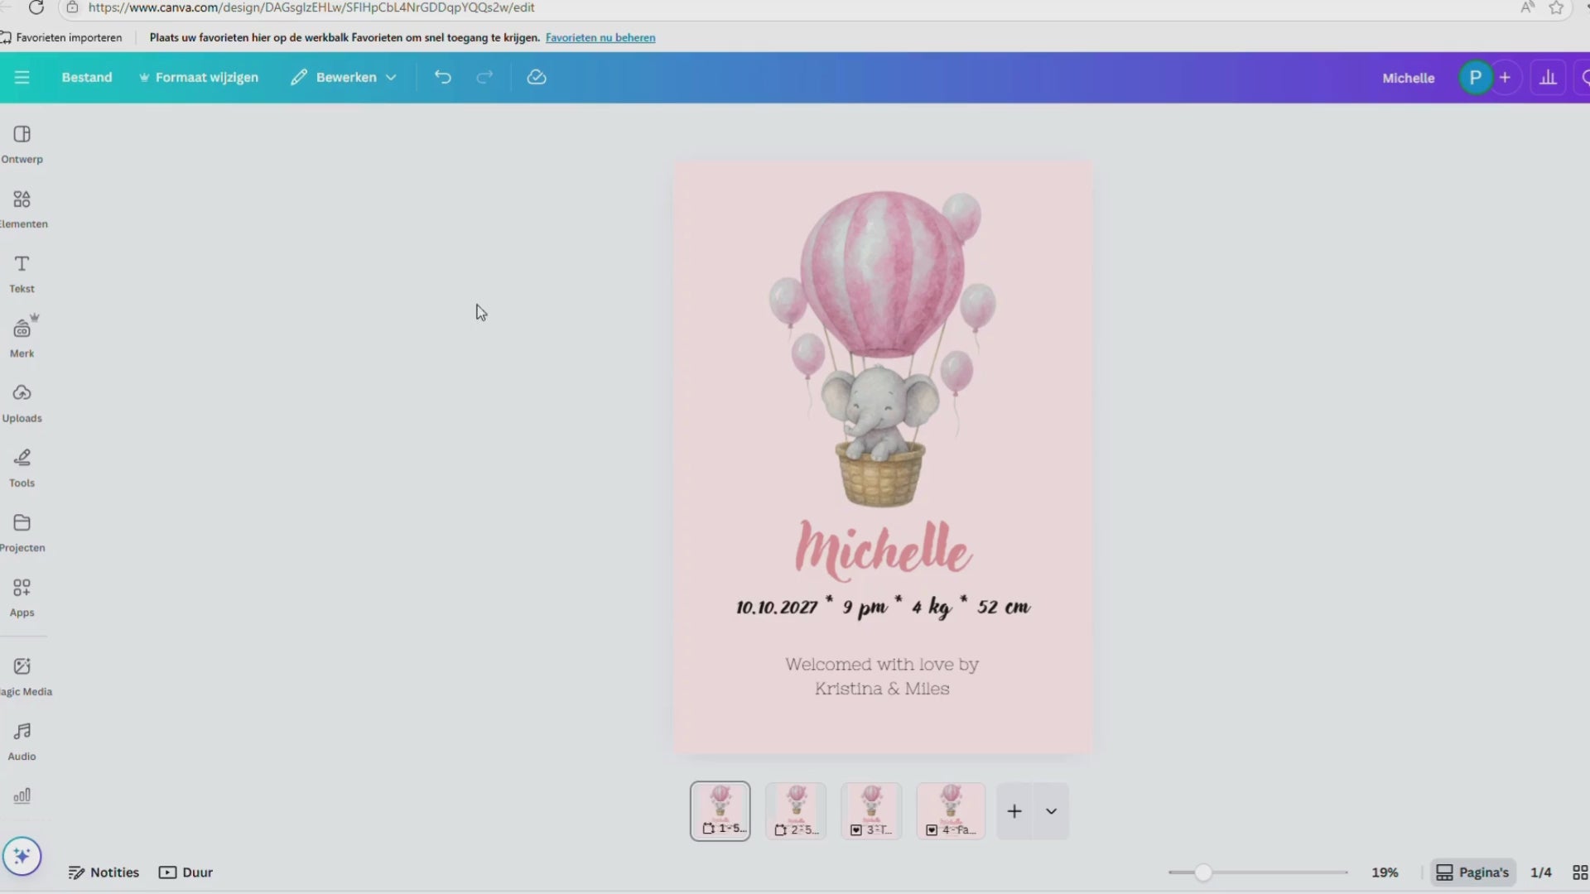The width and height of the screenshot is (1590, 894).
Task: Click the read aloud icon
Action: click(1527, 7)
